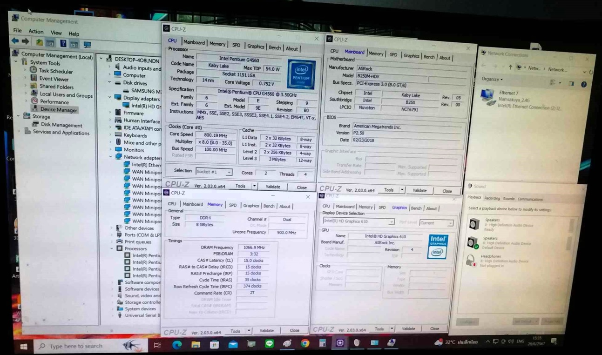This screenshot has height=355, width=602.
Task: Go back with the blue left arrow in Computer Management
Action: [15, 42]
